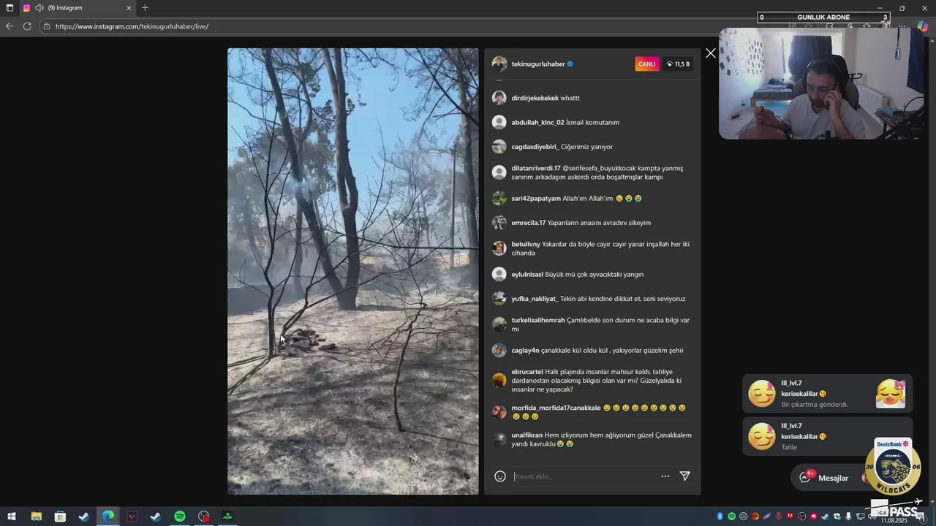Click the tekinugurluhaber profile avatar

click(x=499, y=64)
